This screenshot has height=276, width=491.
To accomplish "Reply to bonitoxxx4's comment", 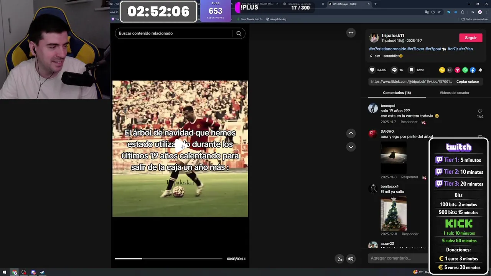I will coord(410,234).
